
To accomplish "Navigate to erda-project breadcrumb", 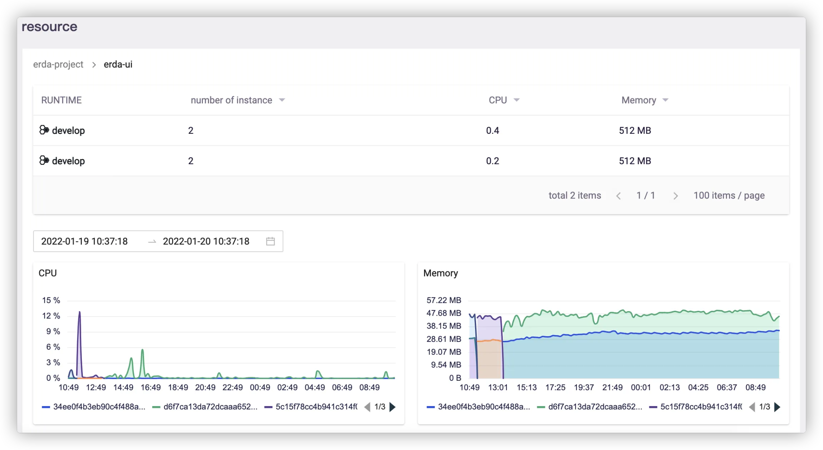I will pyautogui.click(x=58, y=64).
